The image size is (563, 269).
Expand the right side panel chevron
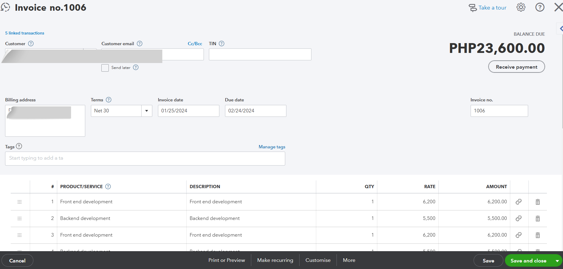point(561,29)
